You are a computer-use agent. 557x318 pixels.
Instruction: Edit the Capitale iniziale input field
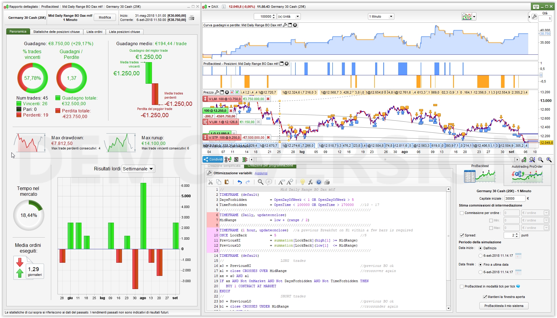[x=515, y=198]
